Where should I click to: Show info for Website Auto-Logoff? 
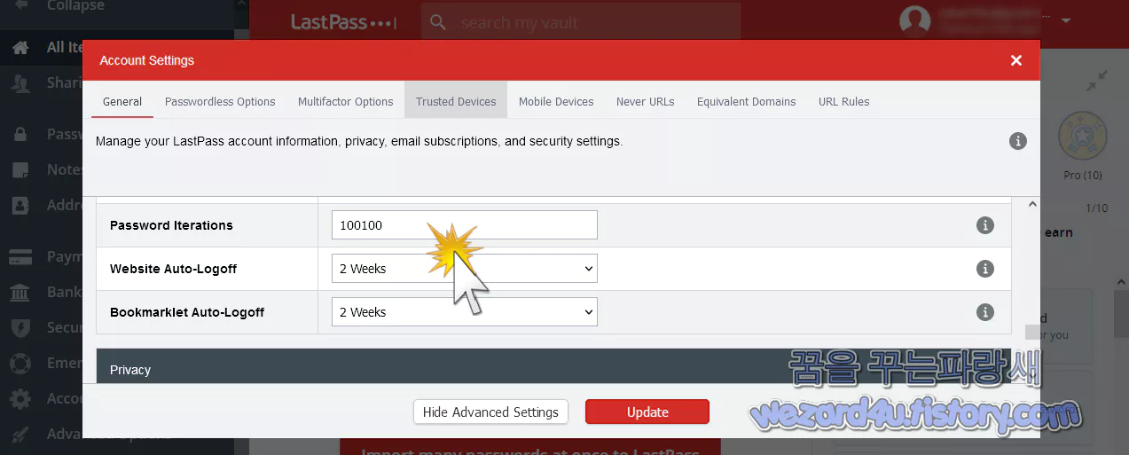[x=984, y=269]
